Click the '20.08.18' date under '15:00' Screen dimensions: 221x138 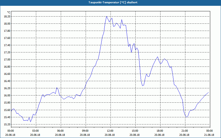(135, 135)
